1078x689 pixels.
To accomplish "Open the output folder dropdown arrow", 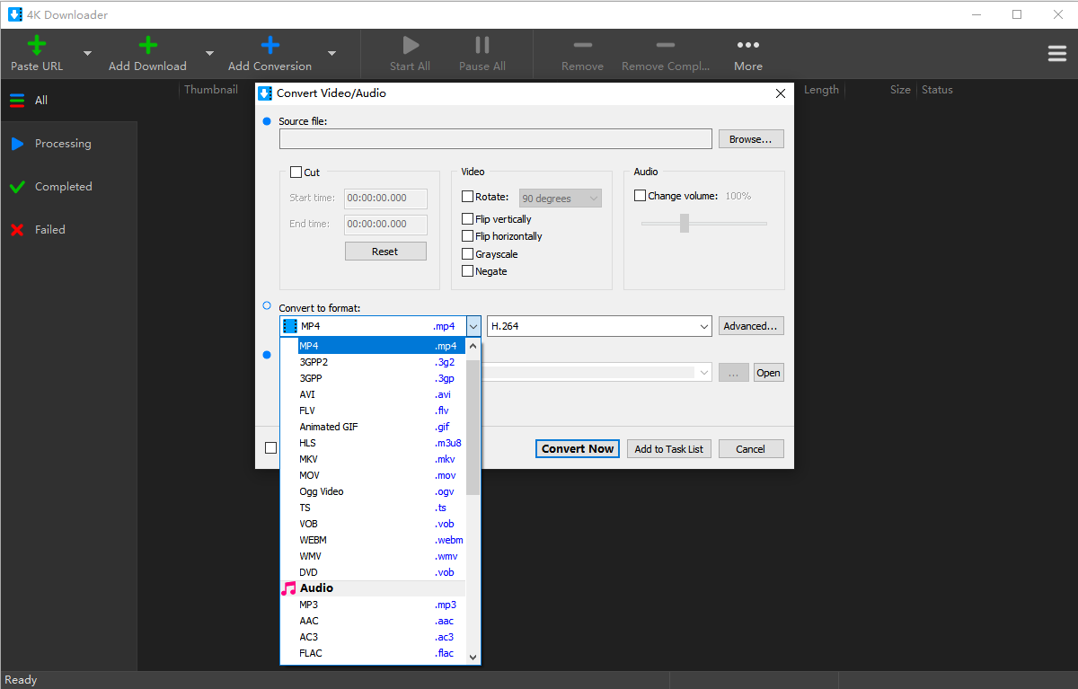I will click(x=704, y=372).
